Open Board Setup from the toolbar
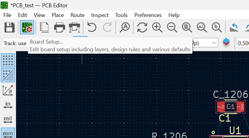The width and height of the screenshot is (249, 138). click(x=27, y=28)
